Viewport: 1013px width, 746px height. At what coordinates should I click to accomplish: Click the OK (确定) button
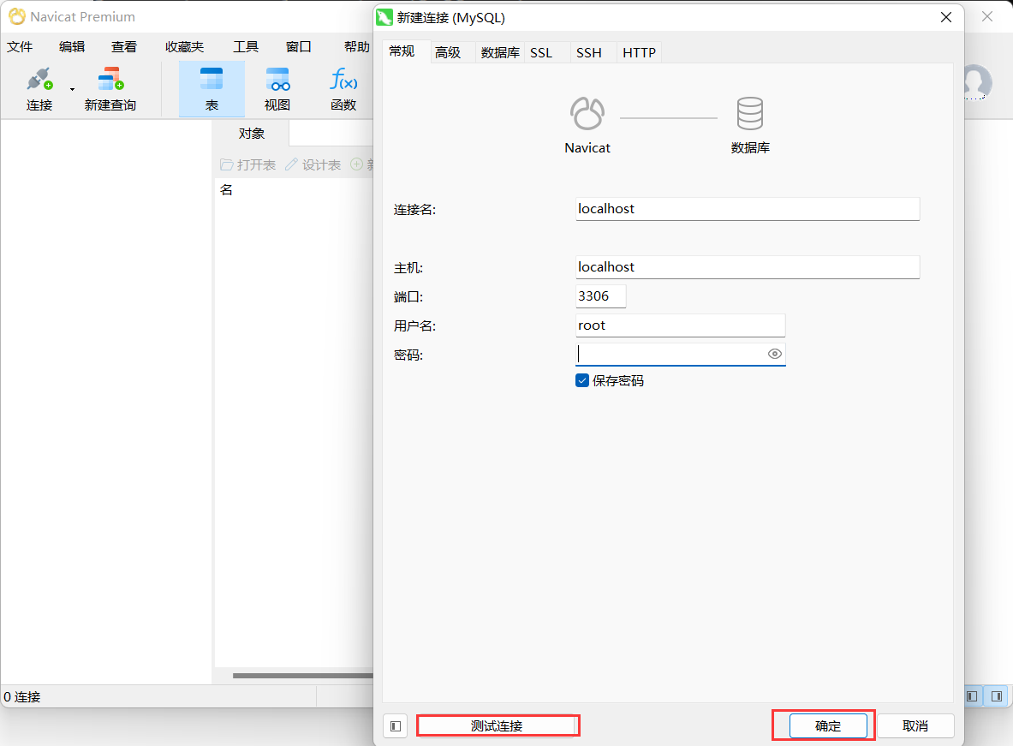coord(828,726)
